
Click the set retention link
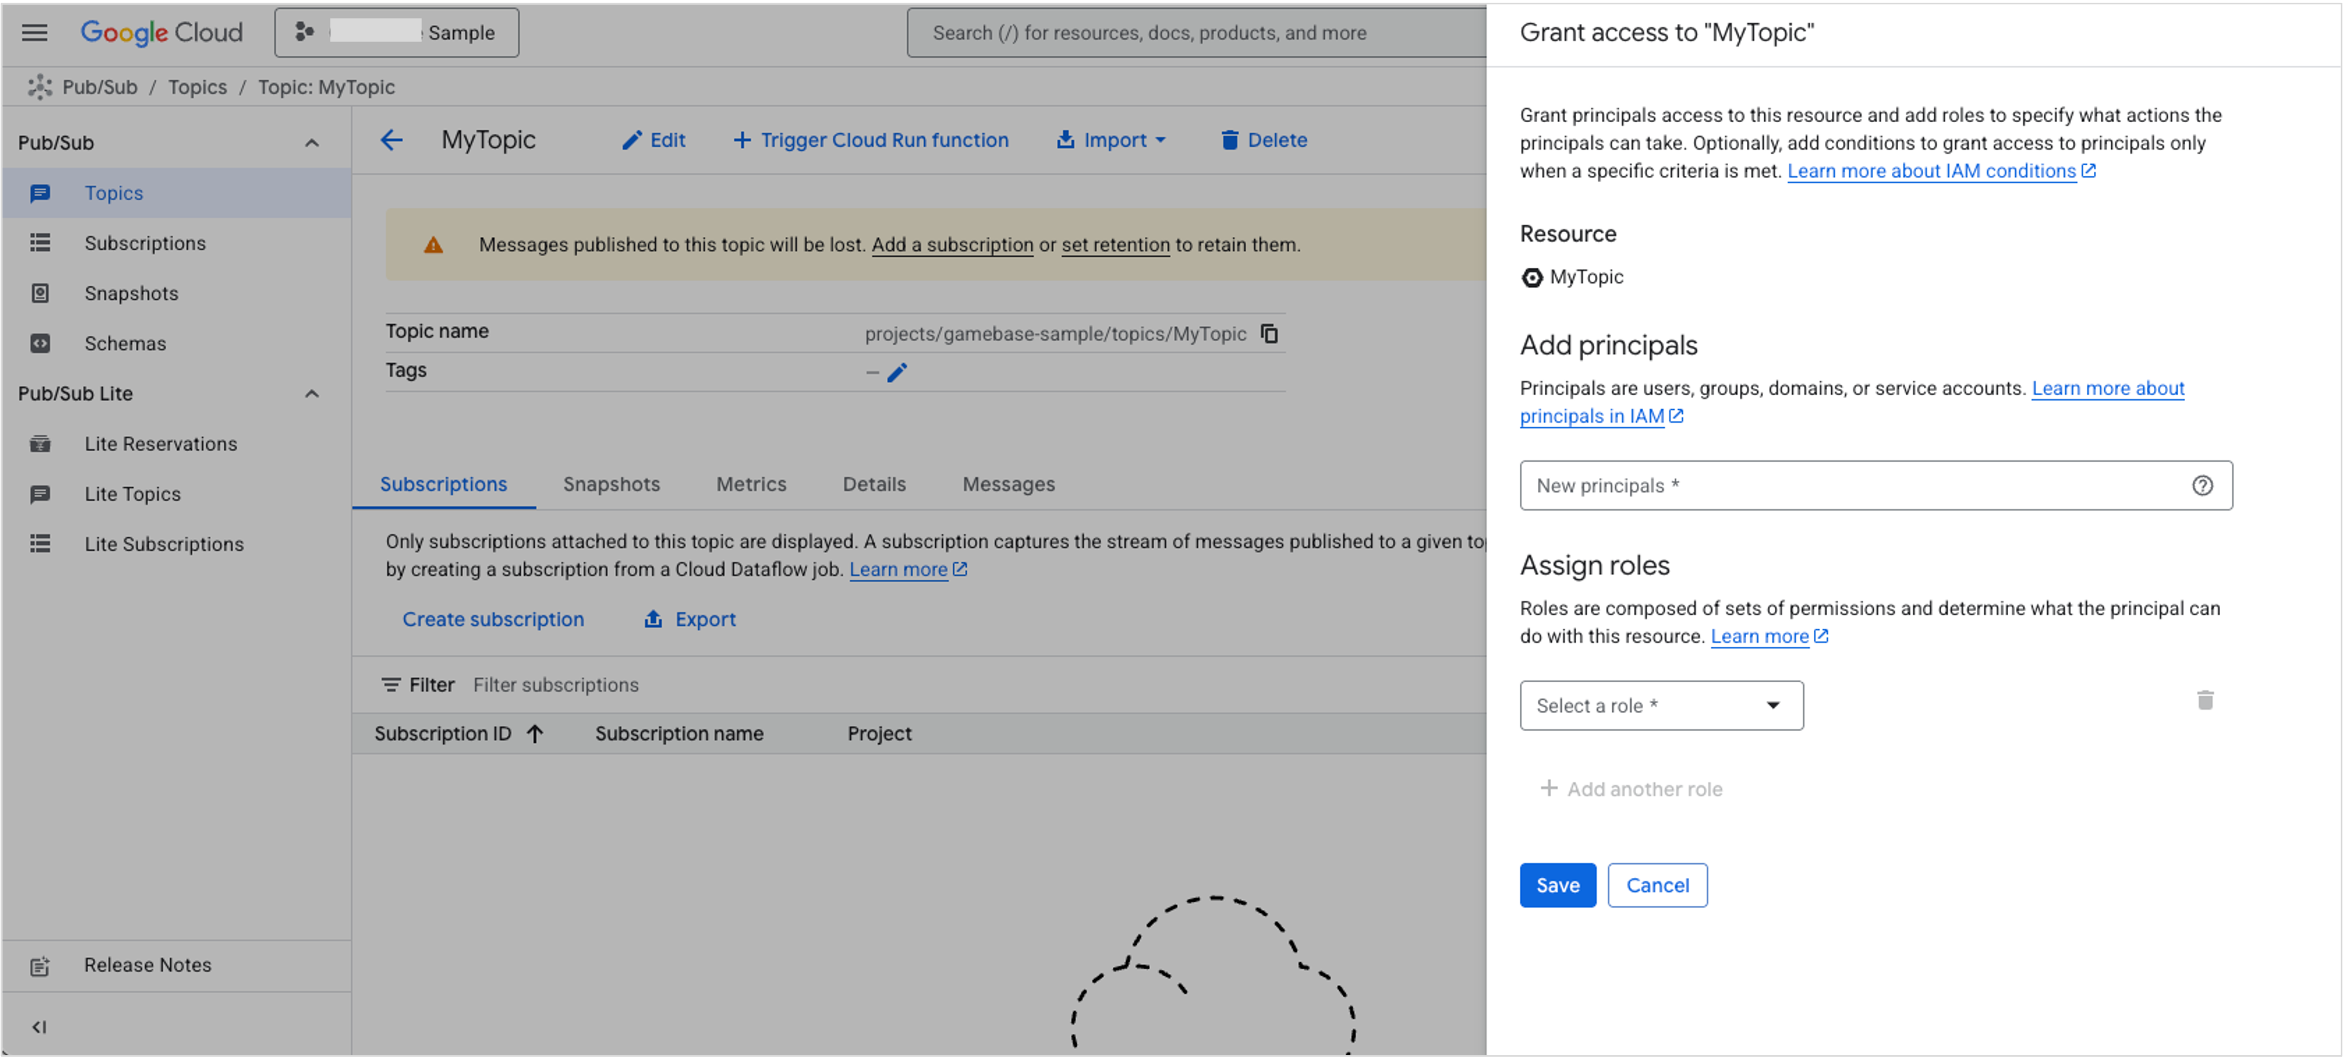coord(1115,245)
